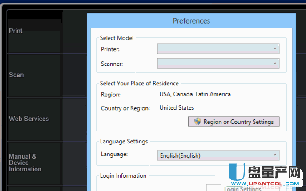Click the Select Model group heading
The image size is (306, 191).
[x=117, y=38]
